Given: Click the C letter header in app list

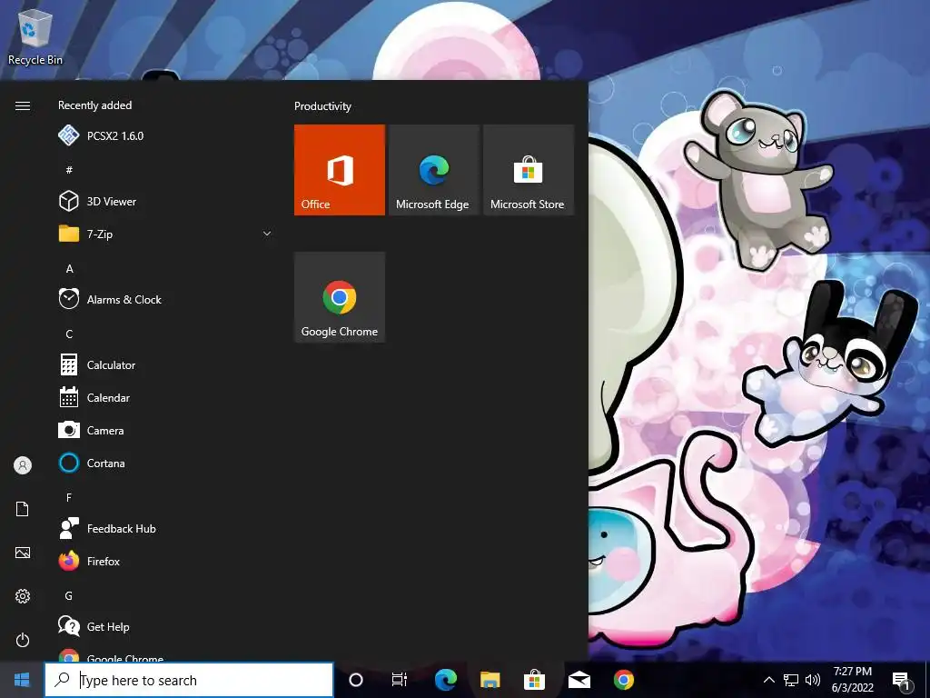Looking at the screenshot, I should pos(69,334).
